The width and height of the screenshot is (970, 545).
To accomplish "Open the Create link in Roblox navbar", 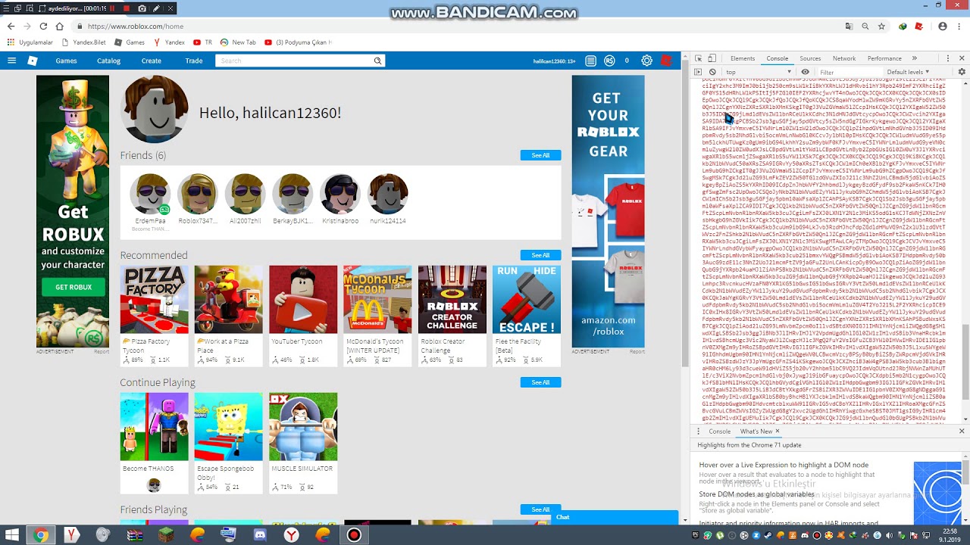I will coord(151,61).
